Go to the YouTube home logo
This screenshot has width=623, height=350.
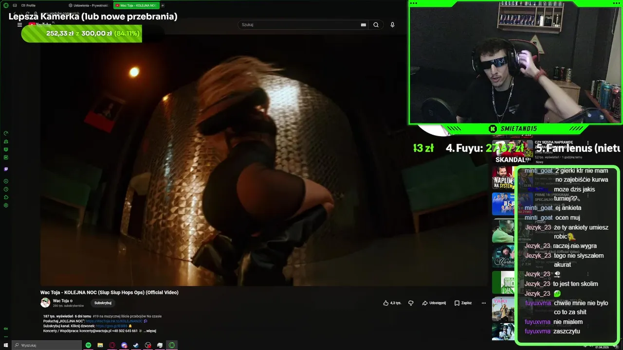(40, 25)
